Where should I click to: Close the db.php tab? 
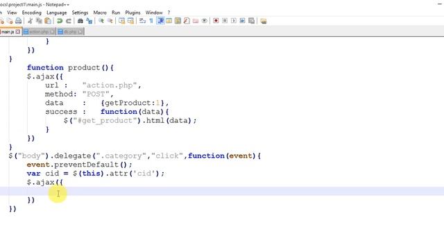point(80,32)
